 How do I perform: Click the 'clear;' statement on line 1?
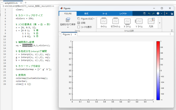click(19, 10)
